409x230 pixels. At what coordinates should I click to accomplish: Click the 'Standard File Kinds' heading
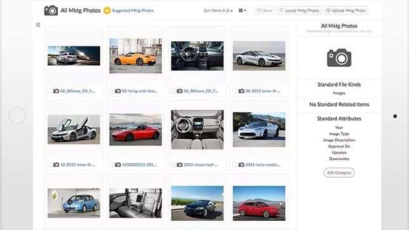[x=339, y=85]
